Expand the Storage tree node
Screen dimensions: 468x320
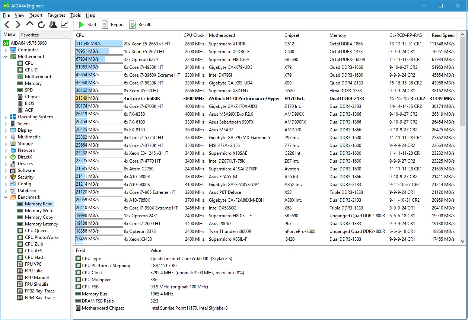pyautogui.click(x=6, y=144)
